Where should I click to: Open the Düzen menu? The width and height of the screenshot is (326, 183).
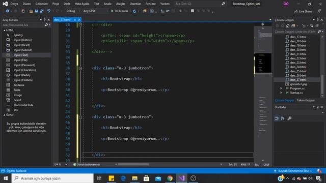pyautogui.click(x=27, y=4)
